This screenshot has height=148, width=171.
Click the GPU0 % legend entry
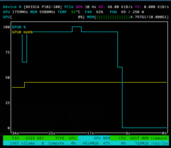[19, 27]
